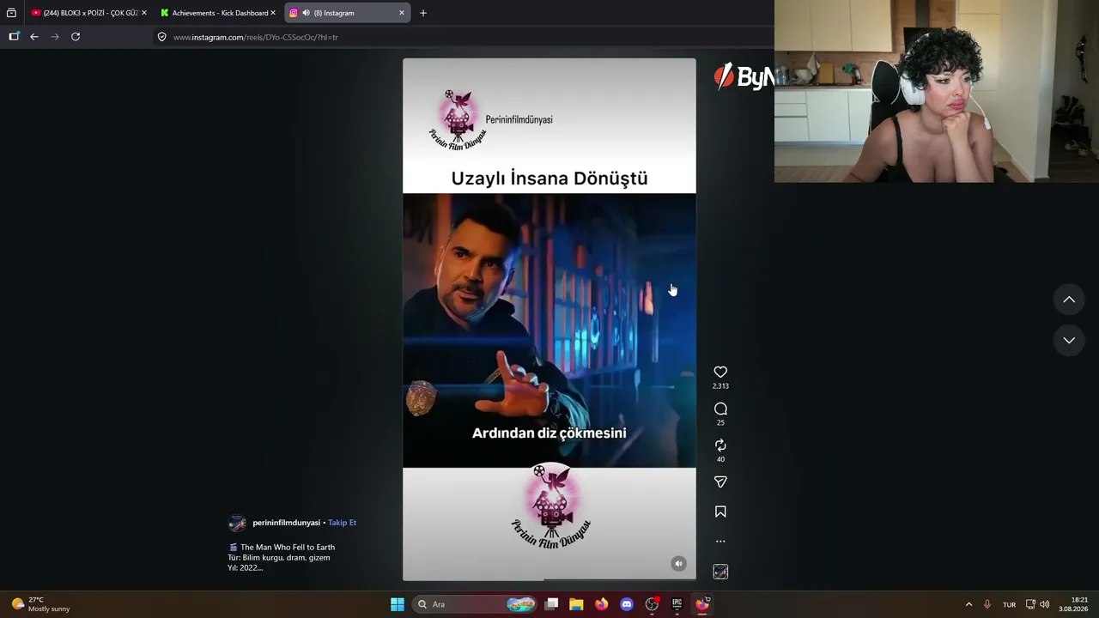Open a new browser tab
This screenshot has height=618, width=1099.
click(422, 13)
